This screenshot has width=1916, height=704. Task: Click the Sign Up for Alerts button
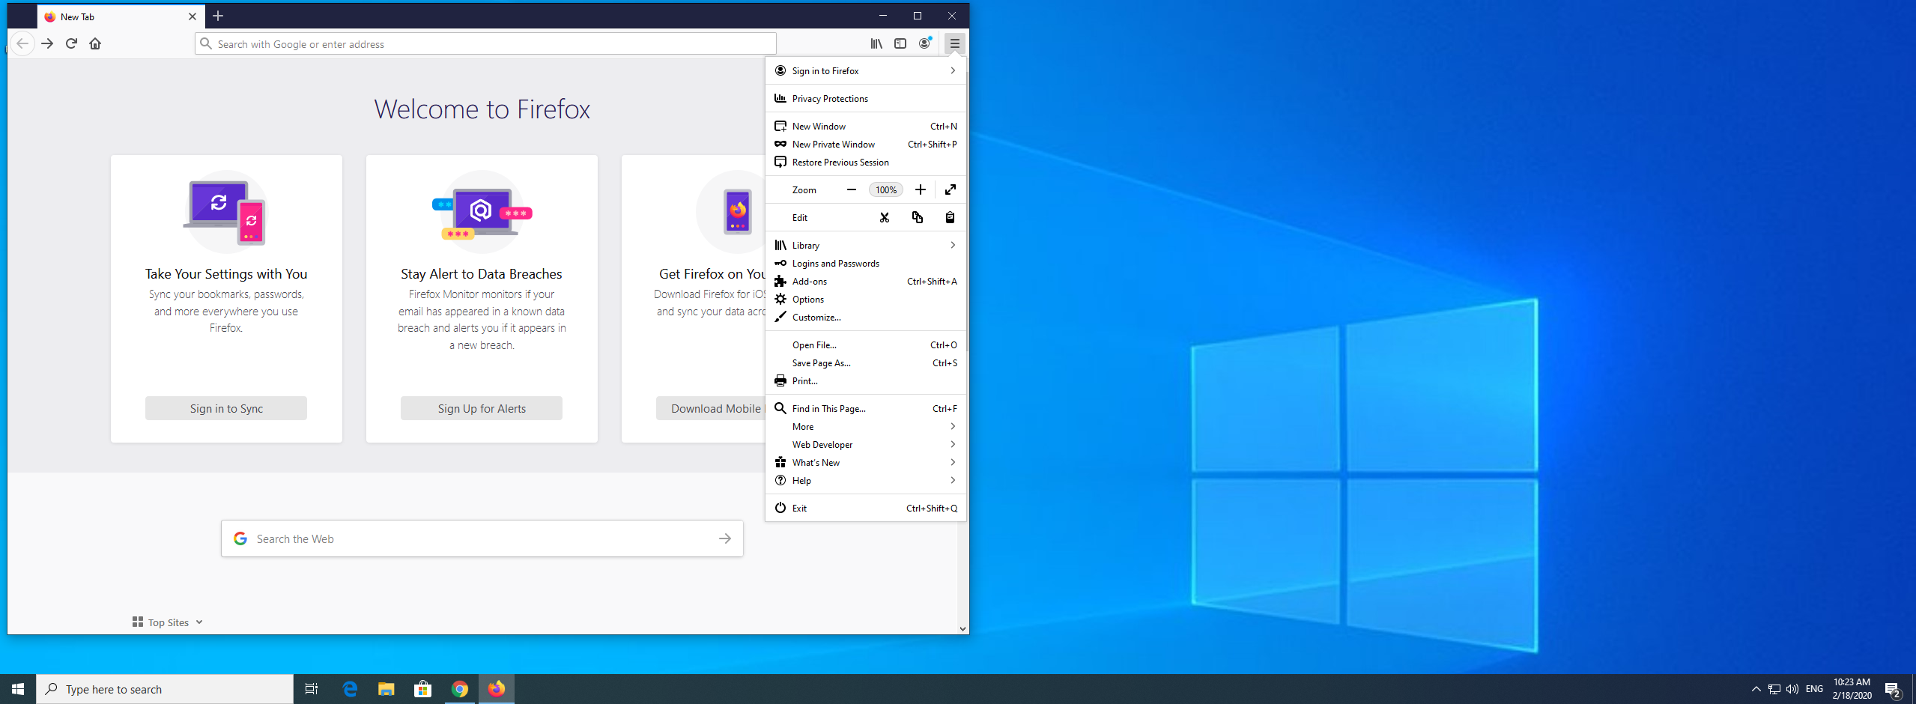(x=482, y=408)
